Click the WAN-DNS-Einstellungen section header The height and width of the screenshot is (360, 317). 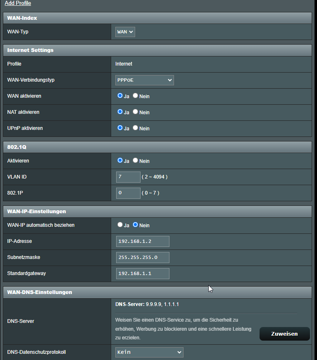click(x=157, y=292)
